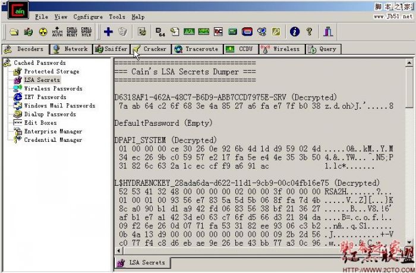Toggle the NTLM Auth toolbar button
The width and height of the screenshot is (416, 273).
[x=57, y=31]
